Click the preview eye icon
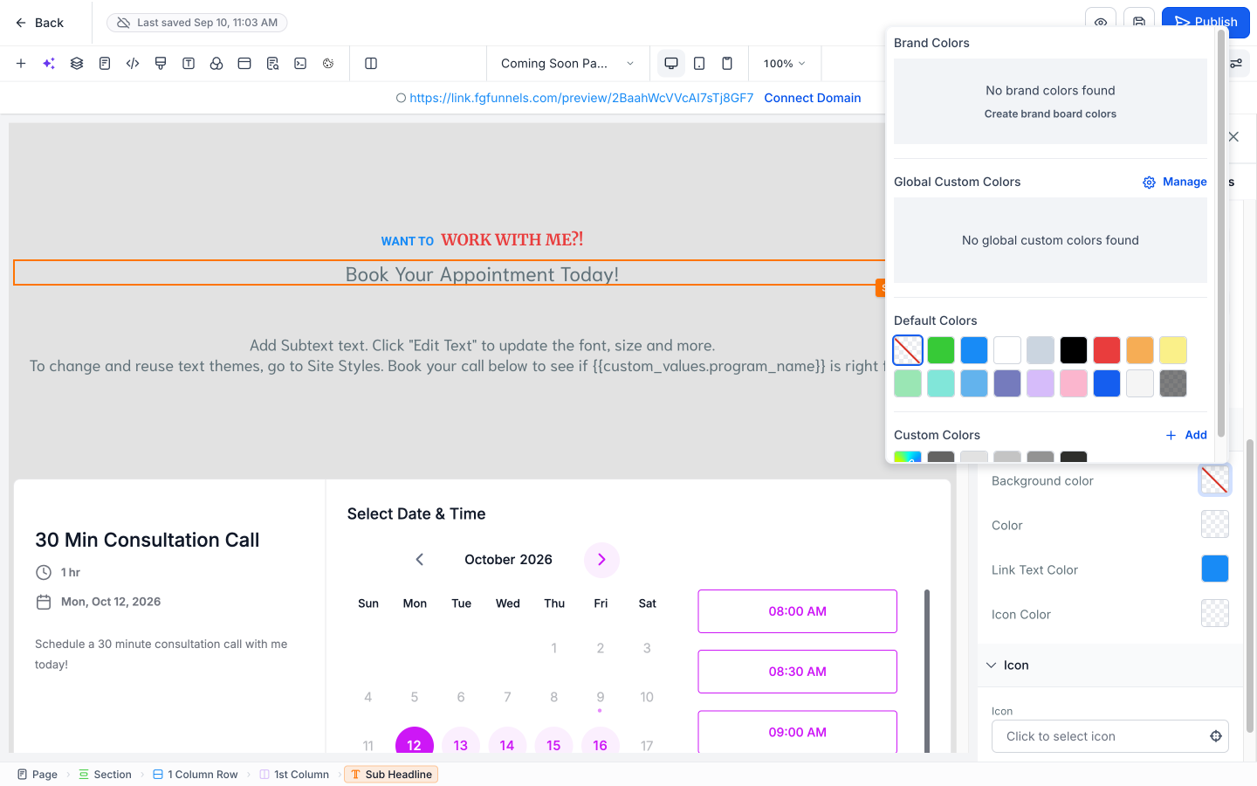Image resolution: width=1257 pixels, height=786 pixels. (1101, 22)
